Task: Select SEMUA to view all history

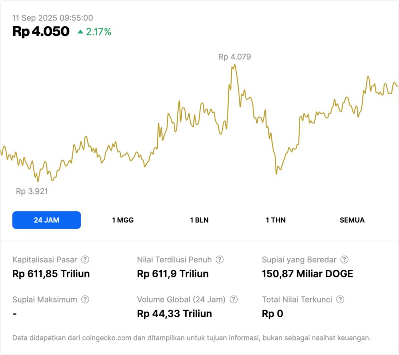Action: (352, 220)
